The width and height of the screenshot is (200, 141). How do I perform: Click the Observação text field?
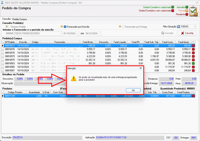40,84
